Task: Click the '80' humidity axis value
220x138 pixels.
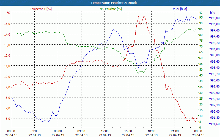Action: pos(201,35)
